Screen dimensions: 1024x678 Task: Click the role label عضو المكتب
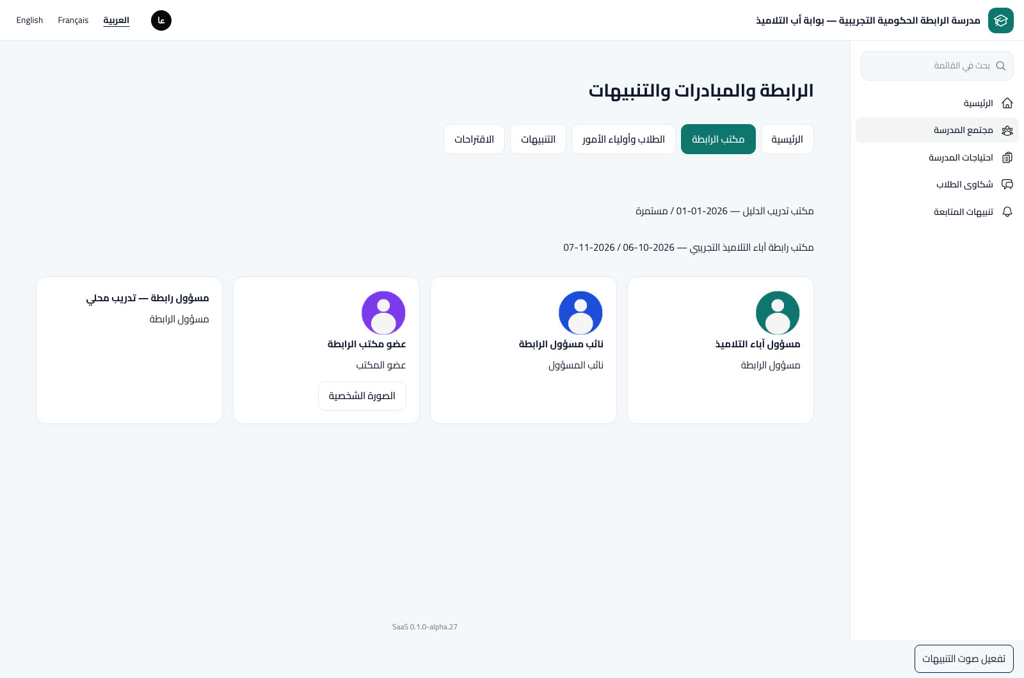381,365
